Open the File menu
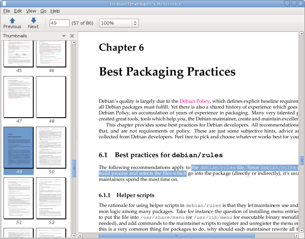The width and height of the screenshot is (305, 239). click(x=6, y=11)
